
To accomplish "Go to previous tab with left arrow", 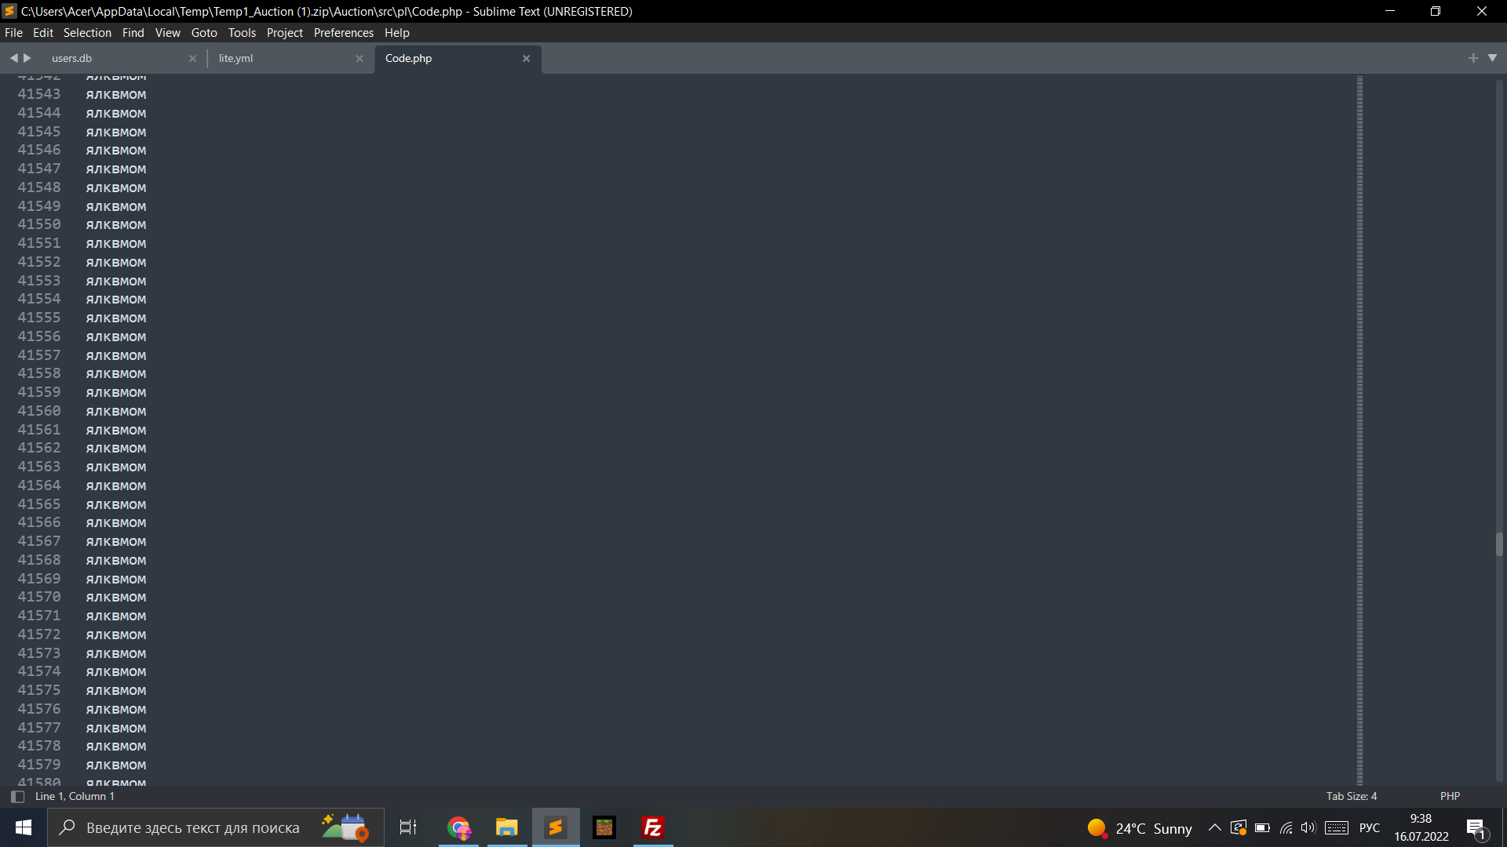I will (13, 58).
